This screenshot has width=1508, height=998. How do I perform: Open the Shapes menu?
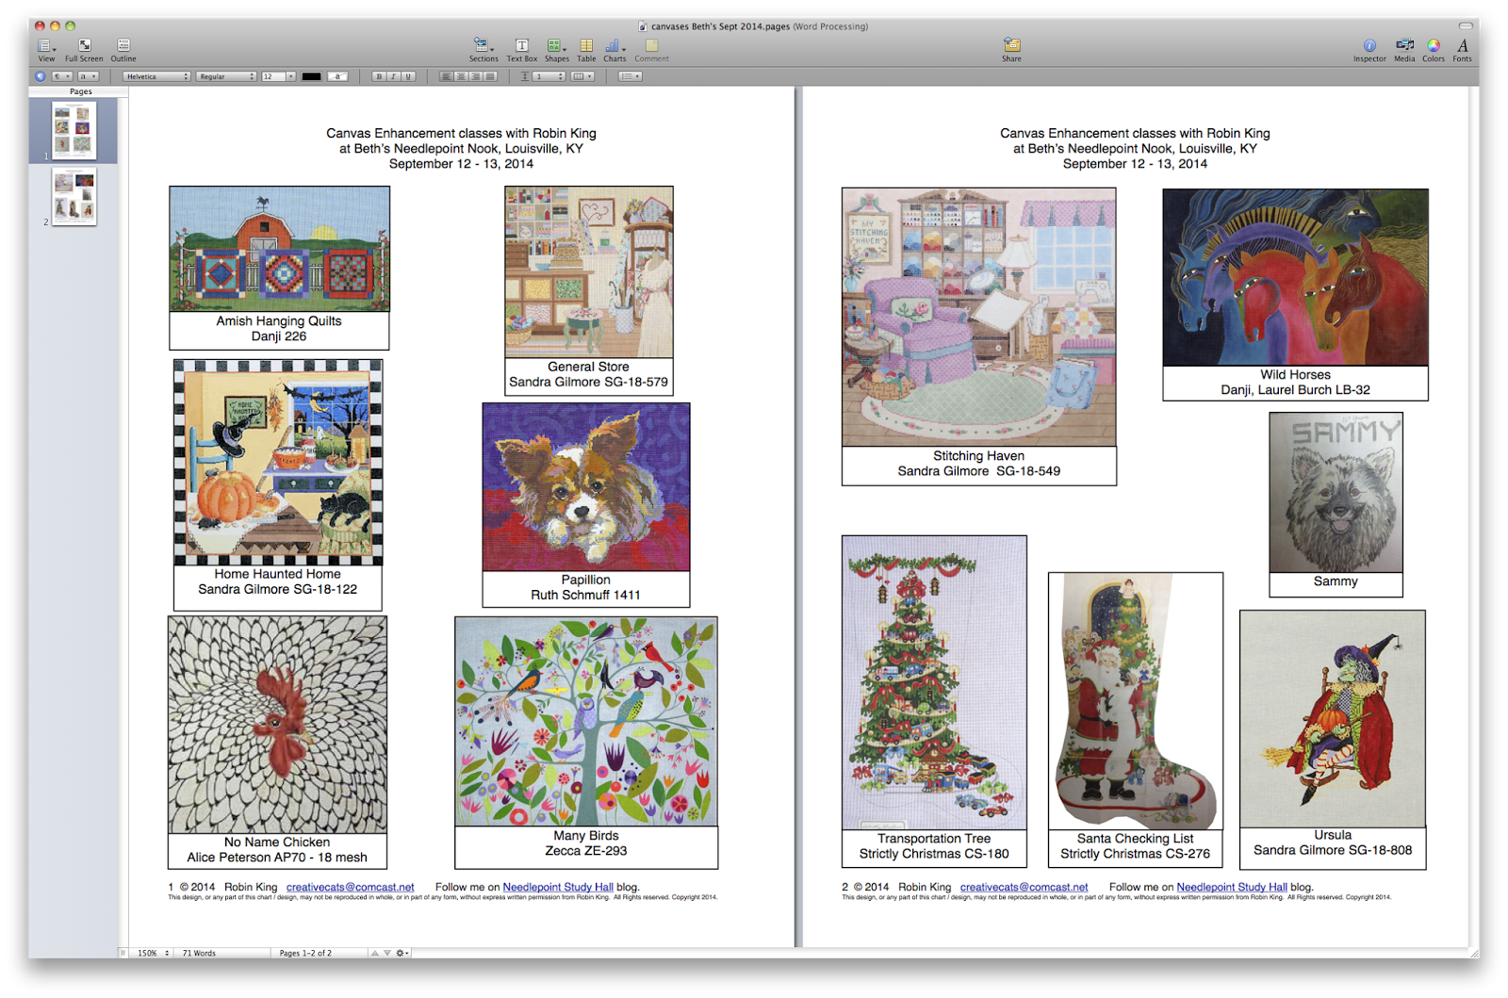pyautogui.click(x=556, y=50)
